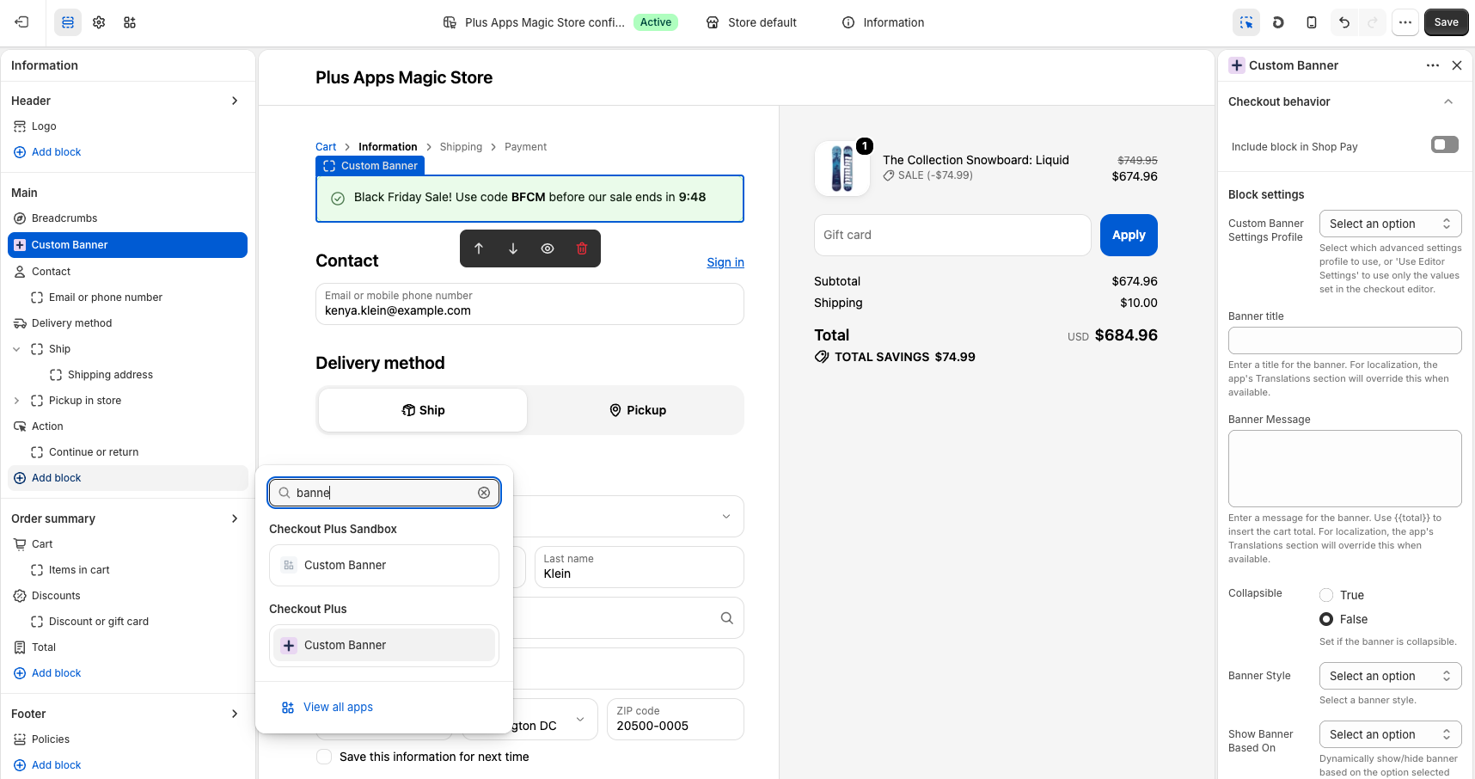Click Apply gift card button
Screen dimensions: 1475x779
click(1129, 235)
